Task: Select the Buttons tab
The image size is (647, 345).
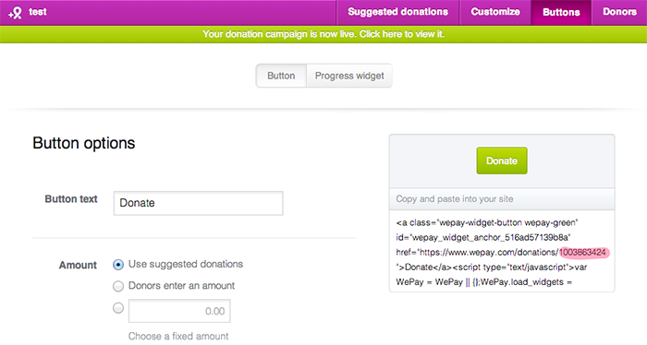Action: tap(561, 12)
